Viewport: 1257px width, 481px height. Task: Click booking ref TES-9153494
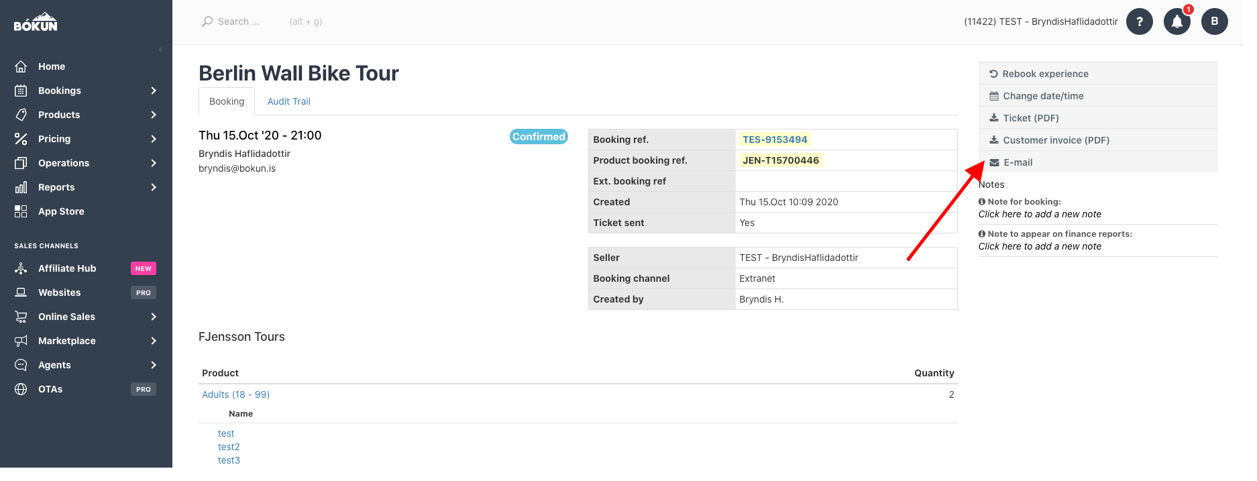click(775, 140)
